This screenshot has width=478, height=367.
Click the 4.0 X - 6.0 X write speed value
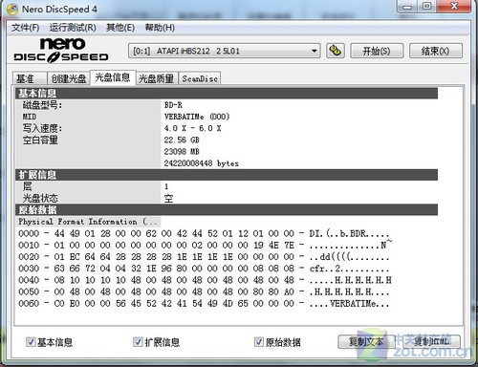tap(192, 128)
